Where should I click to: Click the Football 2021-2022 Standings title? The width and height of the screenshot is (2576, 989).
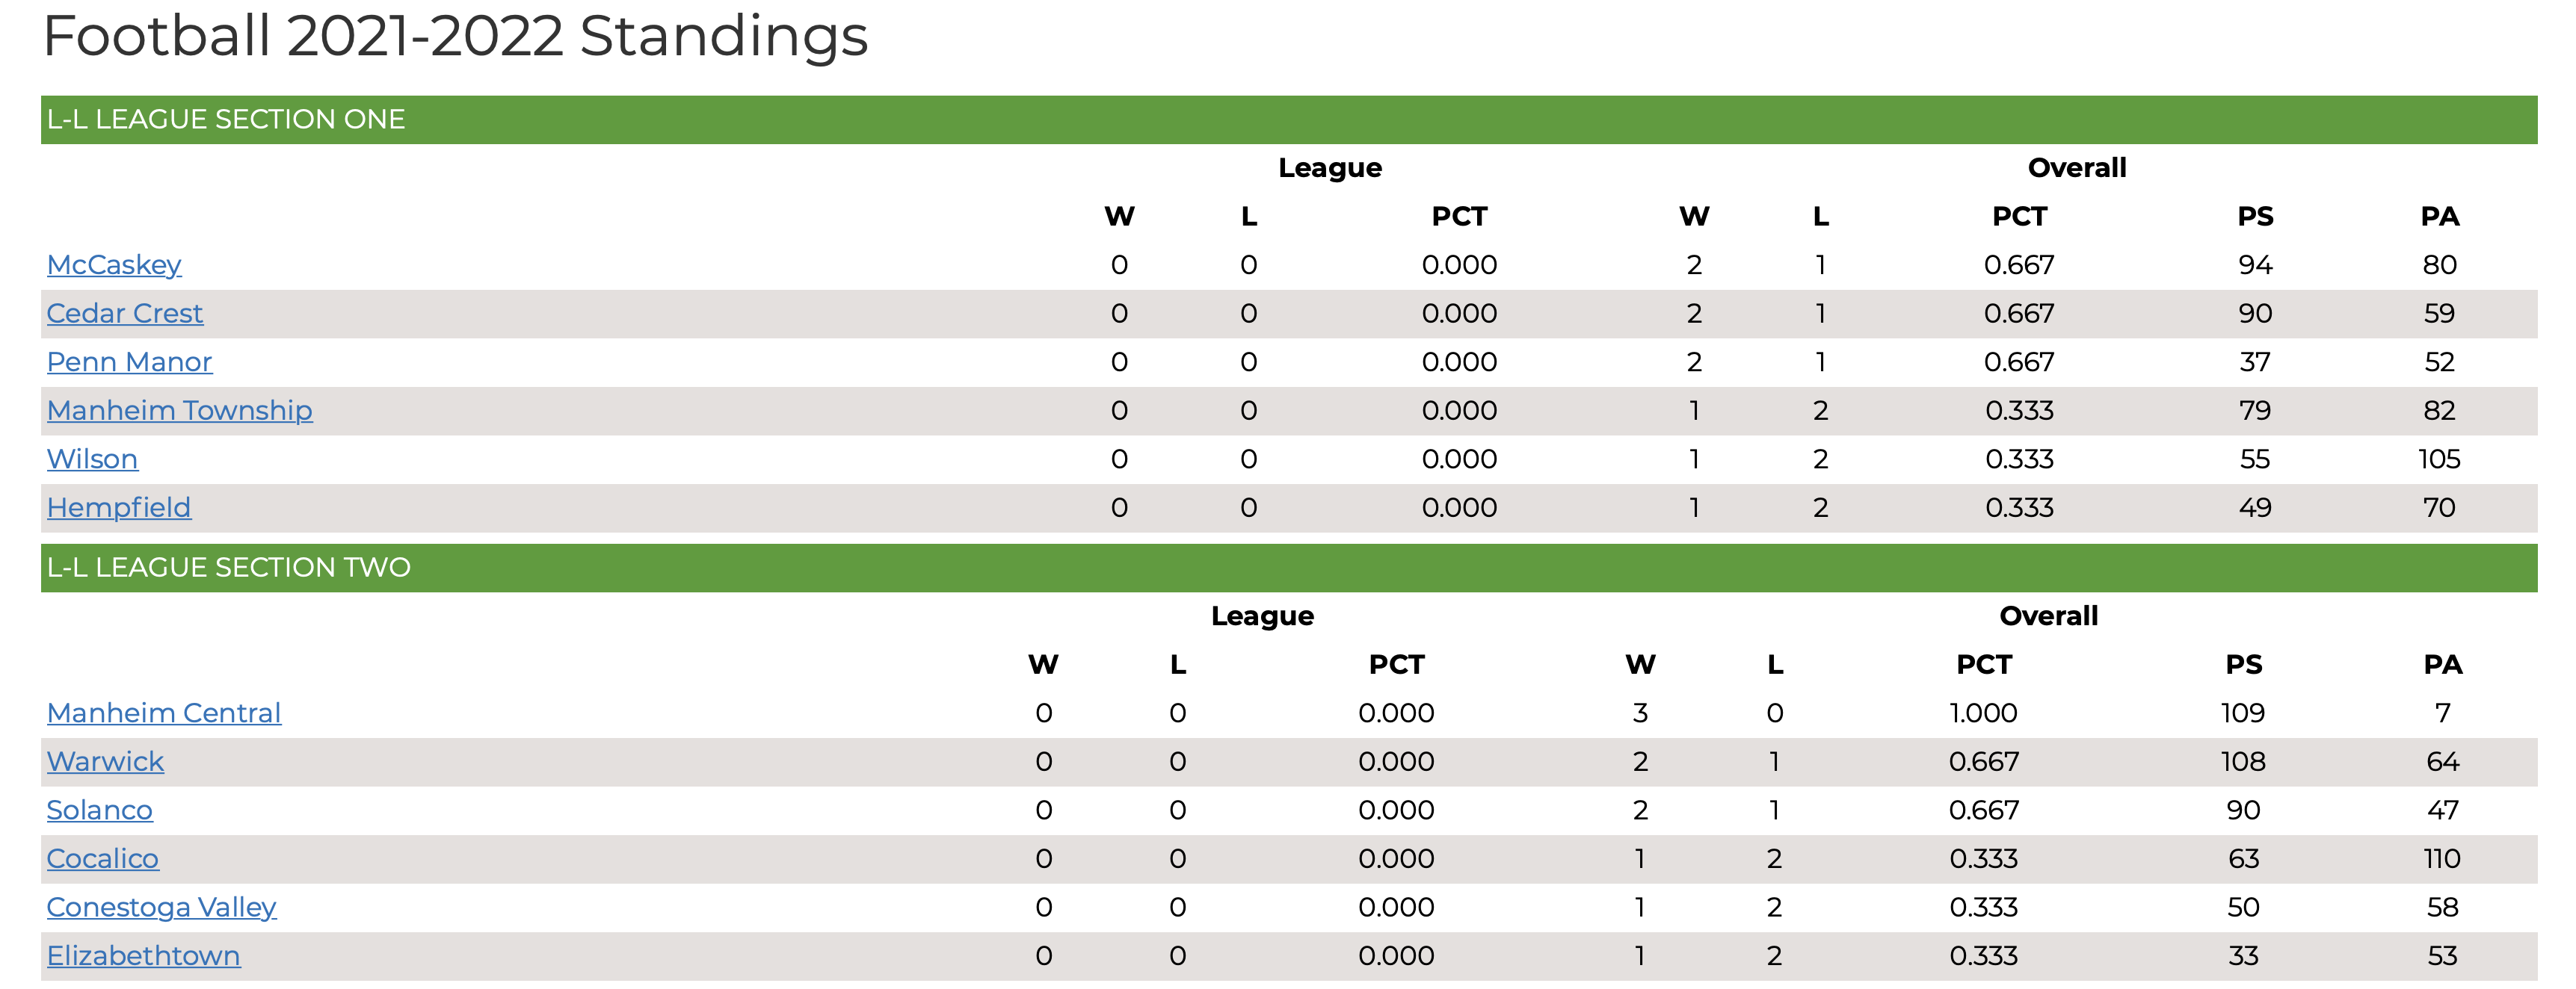(456, 36)
